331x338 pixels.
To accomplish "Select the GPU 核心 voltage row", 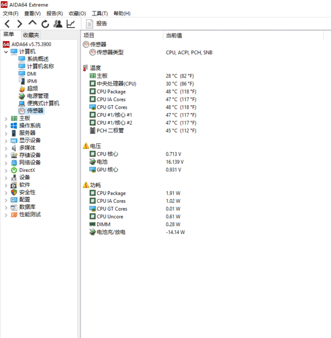I will point(135,170).
